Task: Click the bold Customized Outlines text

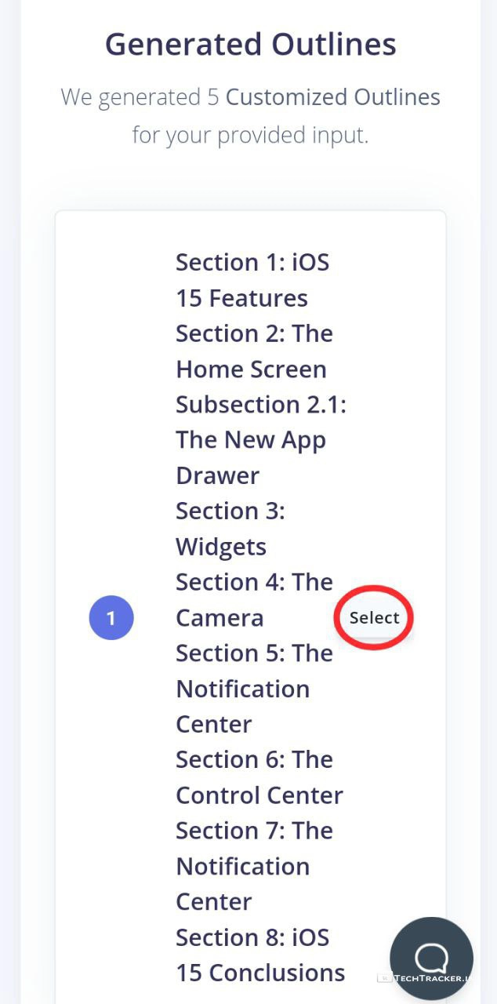Action: click(332, 98)
